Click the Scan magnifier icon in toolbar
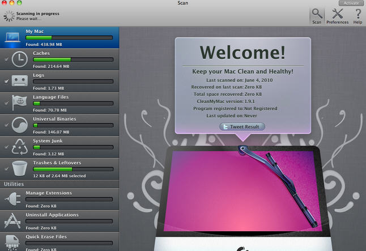Viewport: 366px width, 251px height. tap(317, 14)
